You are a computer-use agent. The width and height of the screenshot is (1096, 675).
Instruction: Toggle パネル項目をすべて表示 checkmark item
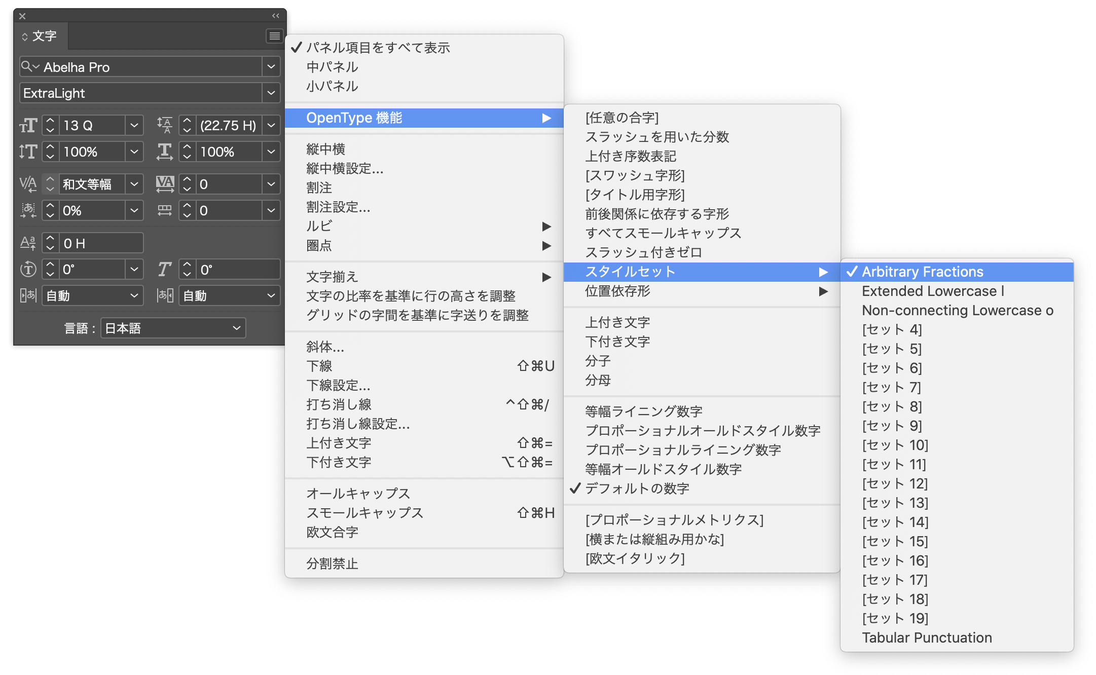378,48
